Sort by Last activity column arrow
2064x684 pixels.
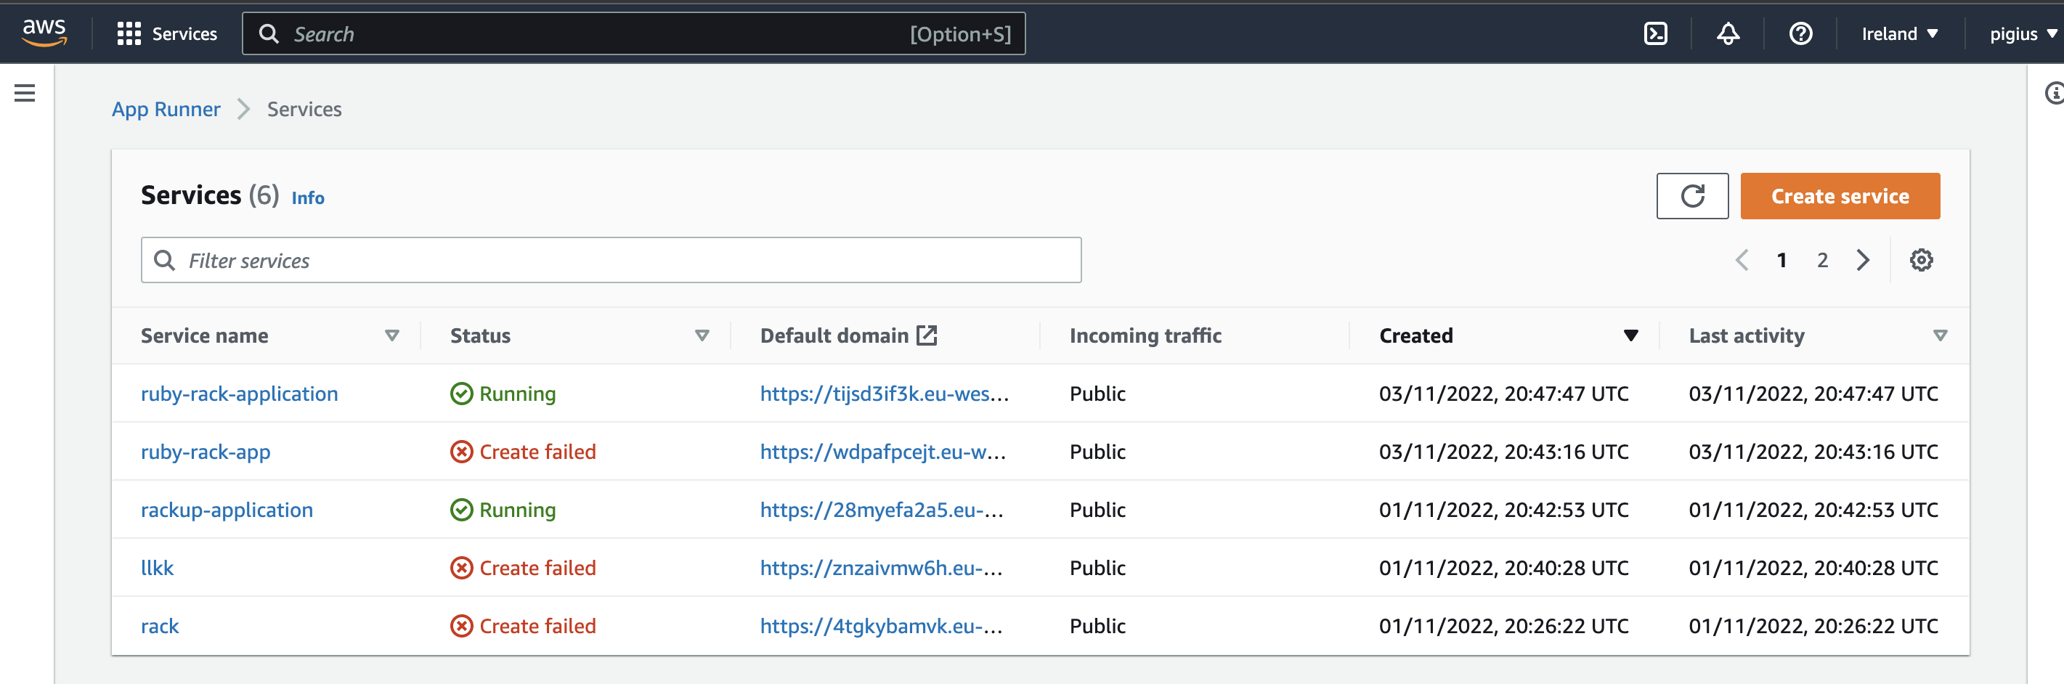coord(1940,335)
